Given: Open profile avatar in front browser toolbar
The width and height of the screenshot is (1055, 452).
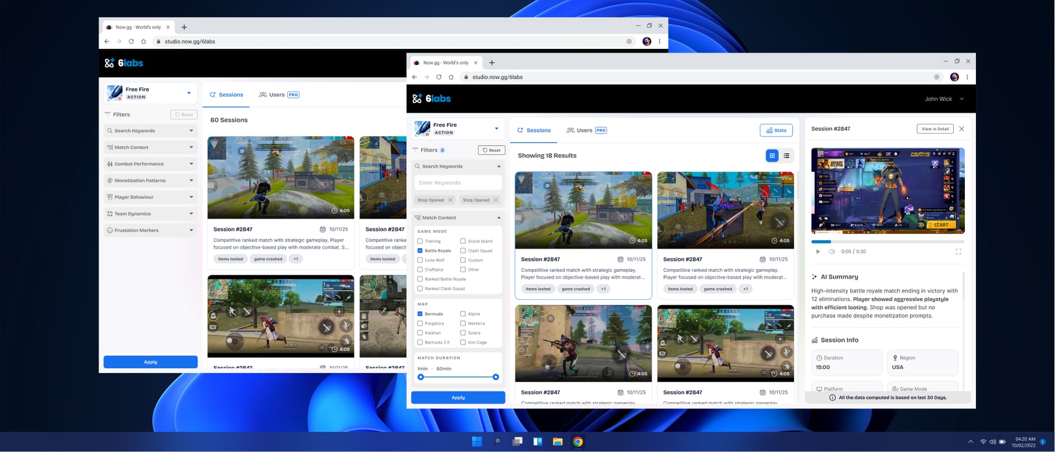Looking at the screenshot, I should pyautogui.click(x=954, y=77).
